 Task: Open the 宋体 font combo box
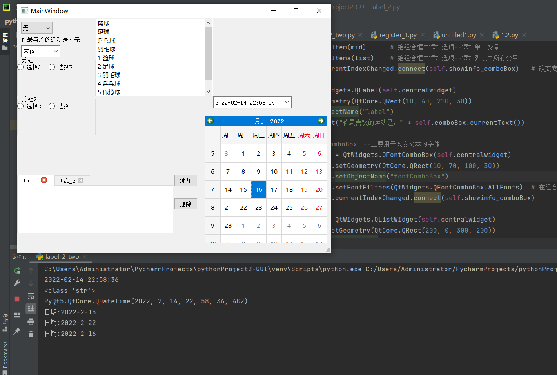[40, 51]
